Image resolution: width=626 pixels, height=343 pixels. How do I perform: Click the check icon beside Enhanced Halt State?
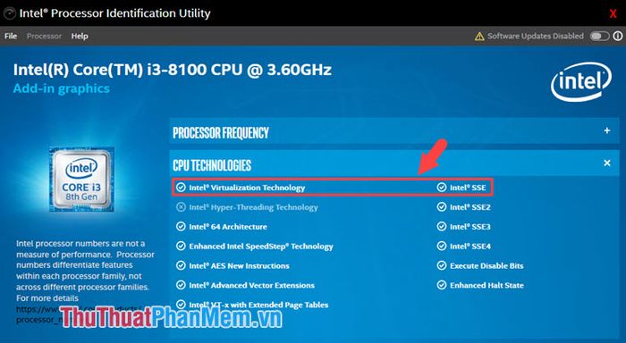tap(441, 285)
